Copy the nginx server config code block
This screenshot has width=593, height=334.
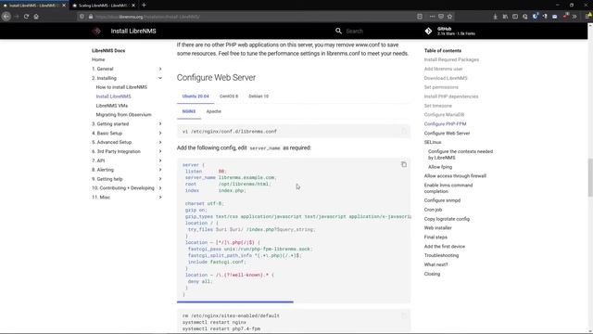click(x=404, y=164)
